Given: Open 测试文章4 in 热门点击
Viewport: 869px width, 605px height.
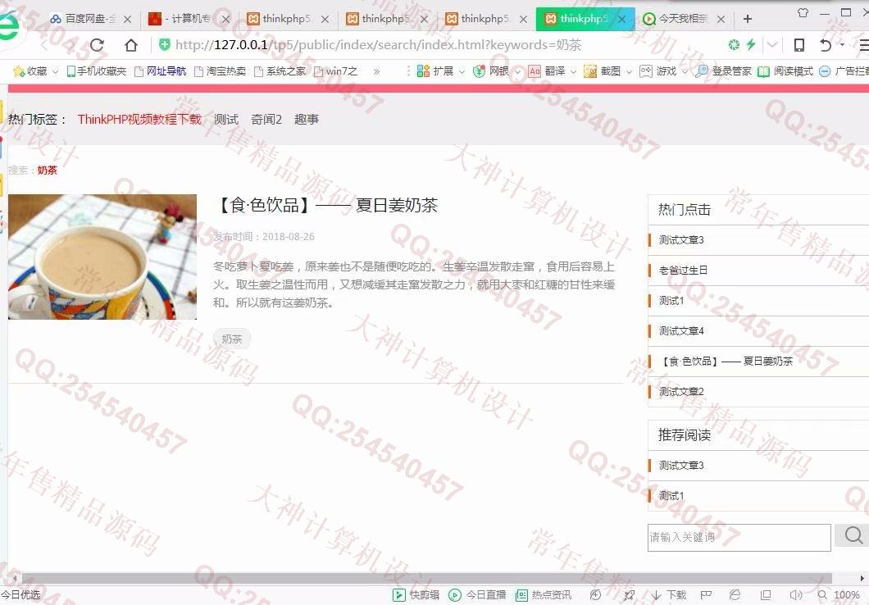Looking at the screenshot, I should coord(681,330).
